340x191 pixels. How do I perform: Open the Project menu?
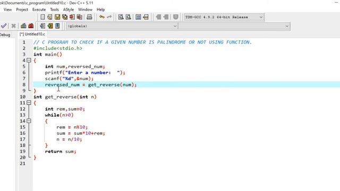pyautogui.click(x=22, y=10)
